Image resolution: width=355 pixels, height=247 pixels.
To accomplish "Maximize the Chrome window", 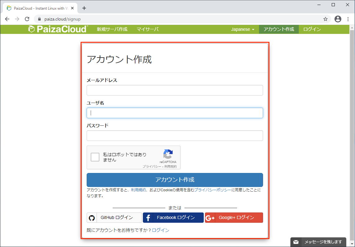I will 333,5.
